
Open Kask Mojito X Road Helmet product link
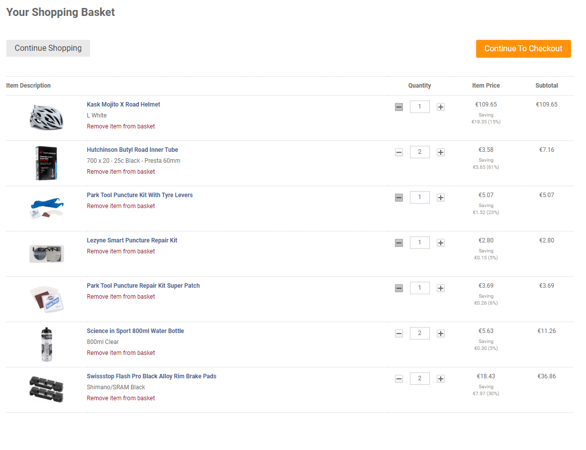click(x=123, y=105)
